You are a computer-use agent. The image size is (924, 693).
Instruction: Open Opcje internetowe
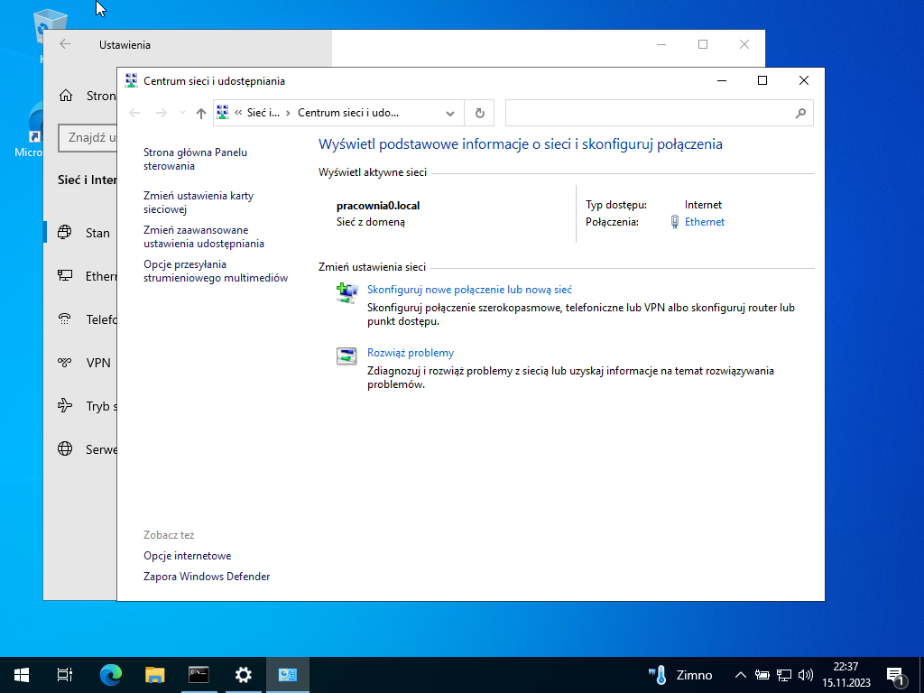tap(187, 556)
